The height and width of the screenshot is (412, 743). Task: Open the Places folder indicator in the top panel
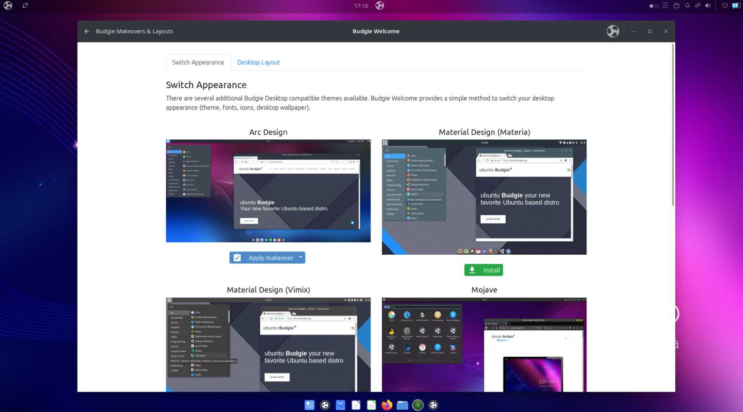click(x=676, y=6)
